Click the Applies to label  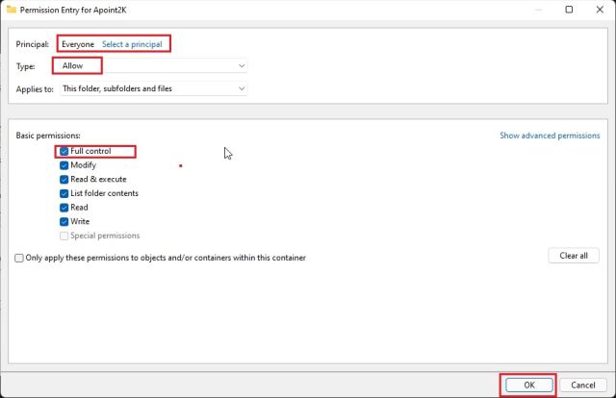coord(35,89)
